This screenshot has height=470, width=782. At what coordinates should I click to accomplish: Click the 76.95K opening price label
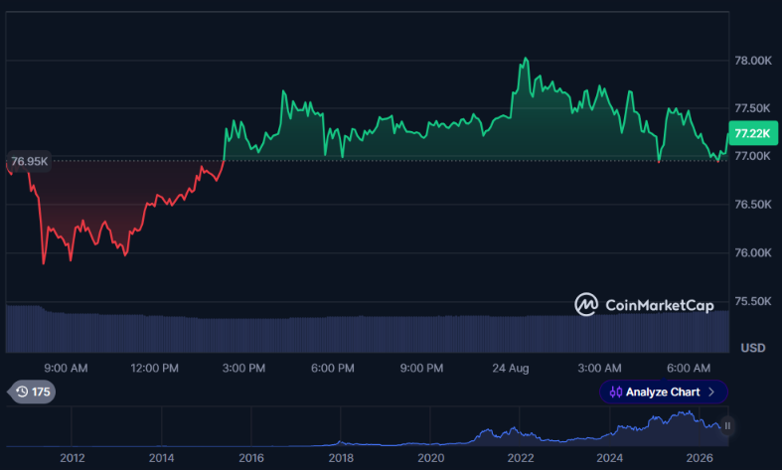(30, 162)
